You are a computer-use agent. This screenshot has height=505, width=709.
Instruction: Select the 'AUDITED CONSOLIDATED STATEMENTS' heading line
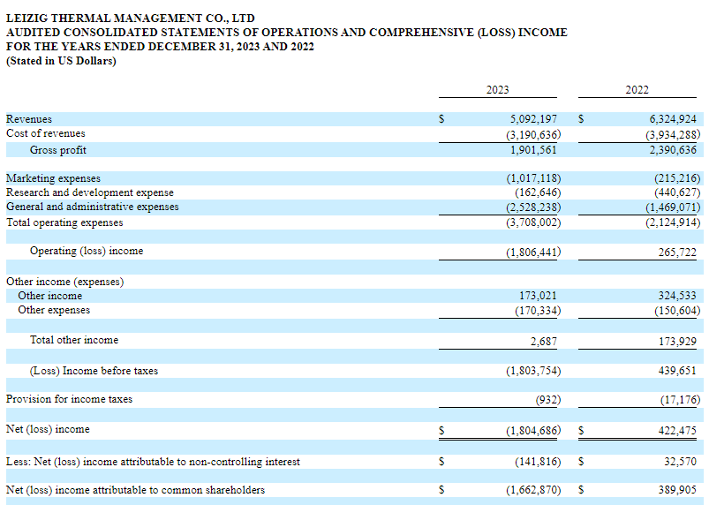[x=287, y=33]
